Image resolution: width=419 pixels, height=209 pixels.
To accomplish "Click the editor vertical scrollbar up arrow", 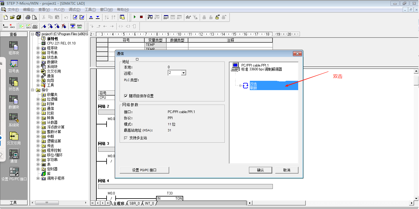I will coord(416,72).
